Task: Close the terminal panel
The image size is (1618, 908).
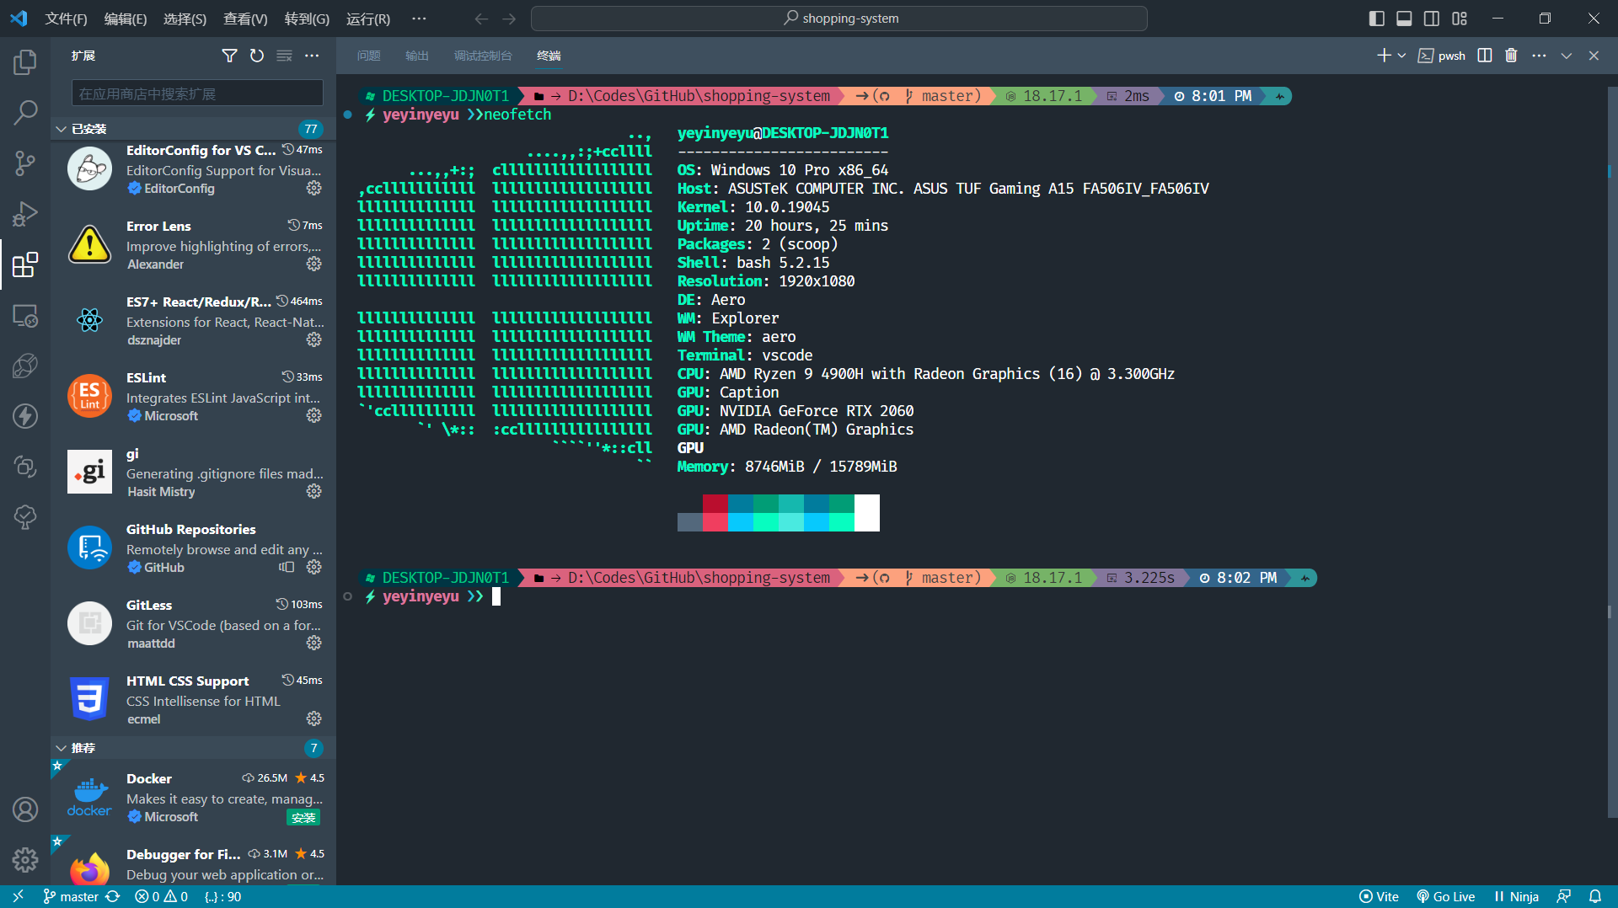Action: point(1594,56)
